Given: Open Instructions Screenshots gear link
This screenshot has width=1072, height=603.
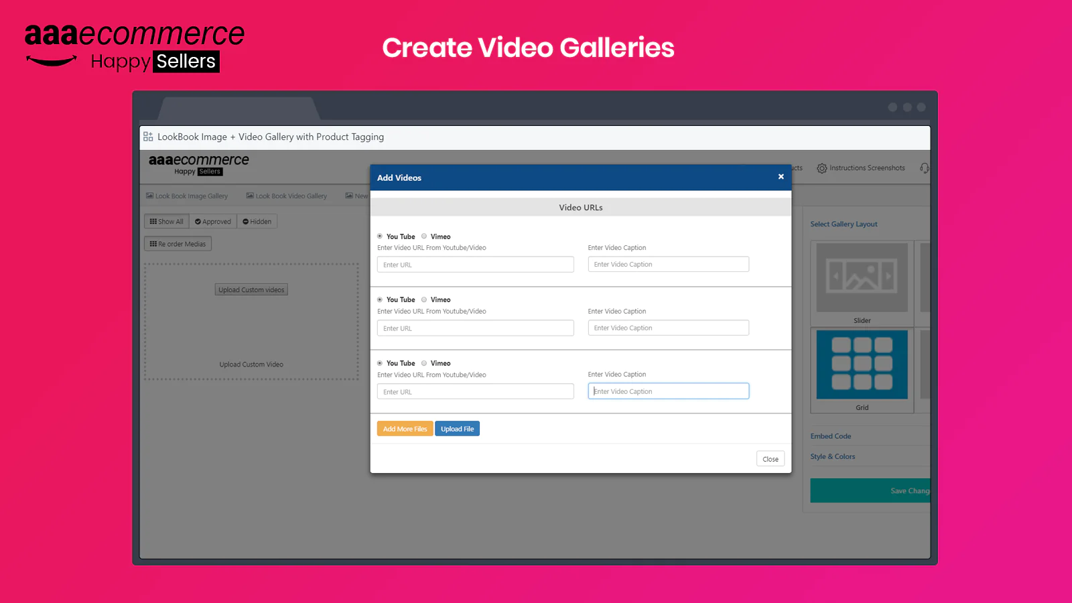Looking at the screenshot, I should tap(861, 168).
